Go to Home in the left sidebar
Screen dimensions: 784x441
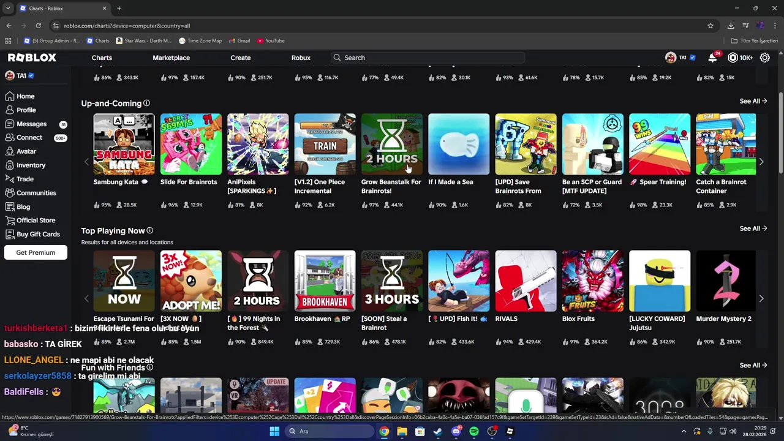point(25,96)
